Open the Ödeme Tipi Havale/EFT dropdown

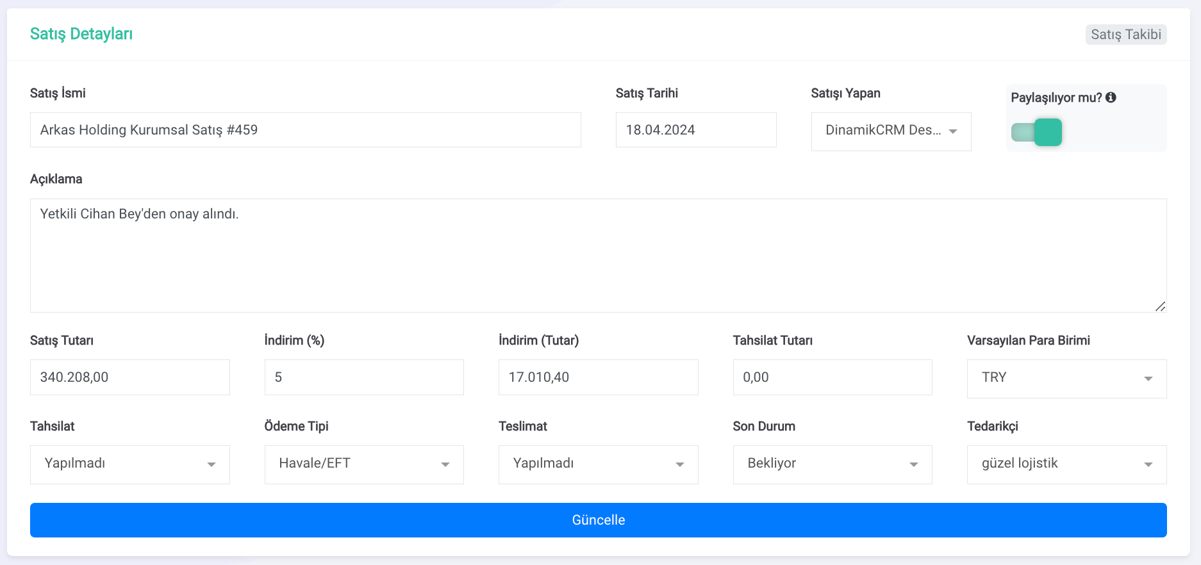364,464
